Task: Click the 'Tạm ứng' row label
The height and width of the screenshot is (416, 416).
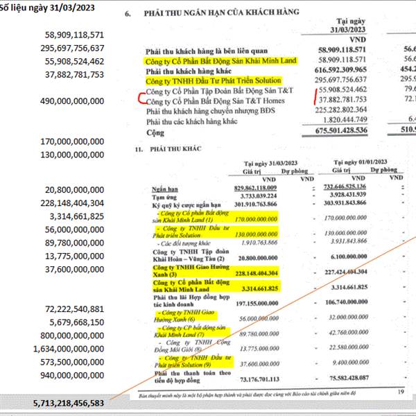Action: point(164,197)
